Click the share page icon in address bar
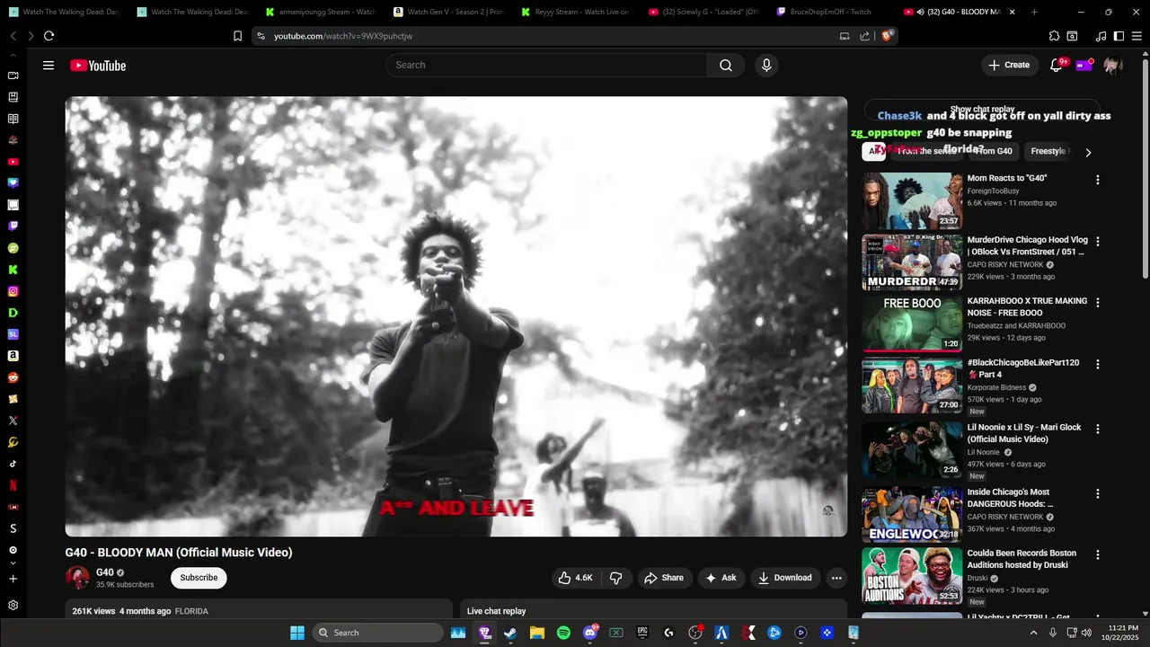 [864, 36]
